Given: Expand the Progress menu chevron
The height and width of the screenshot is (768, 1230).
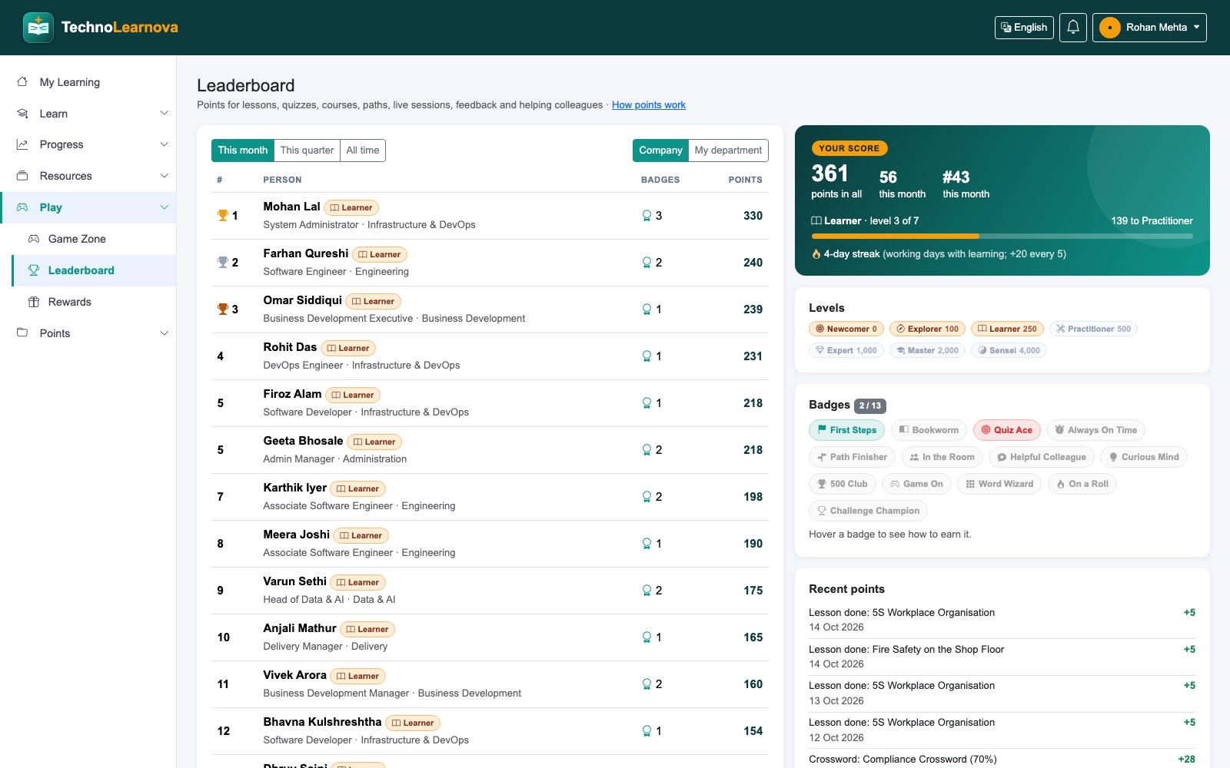Looking at the screenshot, I should (164, 144).
